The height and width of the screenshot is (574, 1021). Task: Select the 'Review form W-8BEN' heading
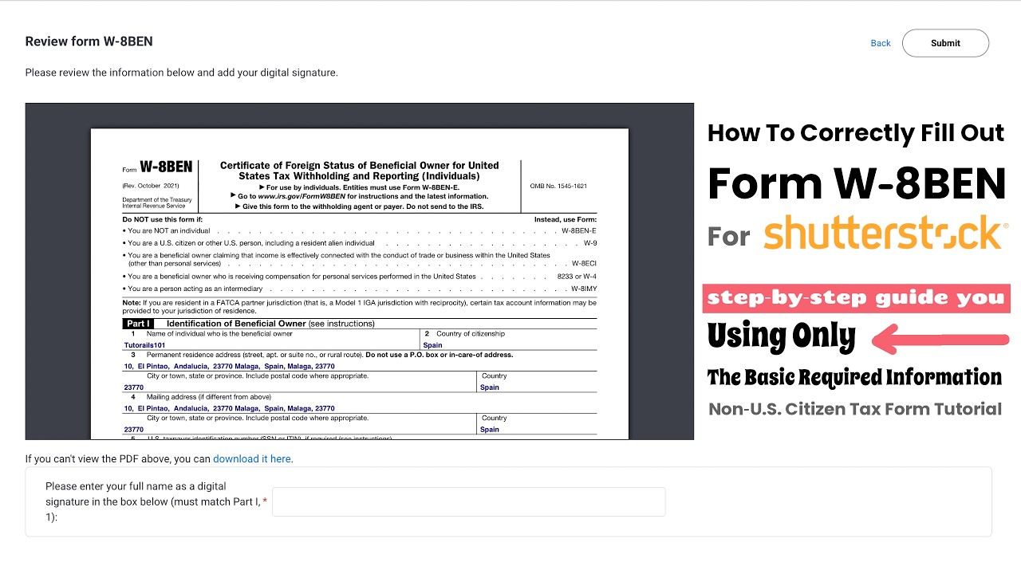[89, 41]
